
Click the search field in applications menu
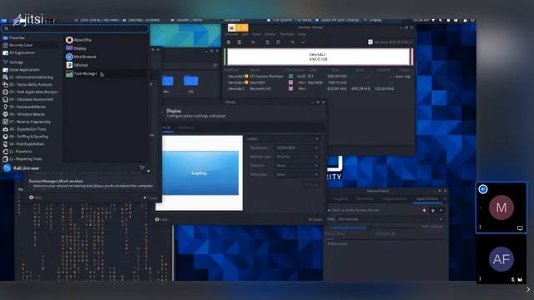pyautogui.click(x=75, y=28)
